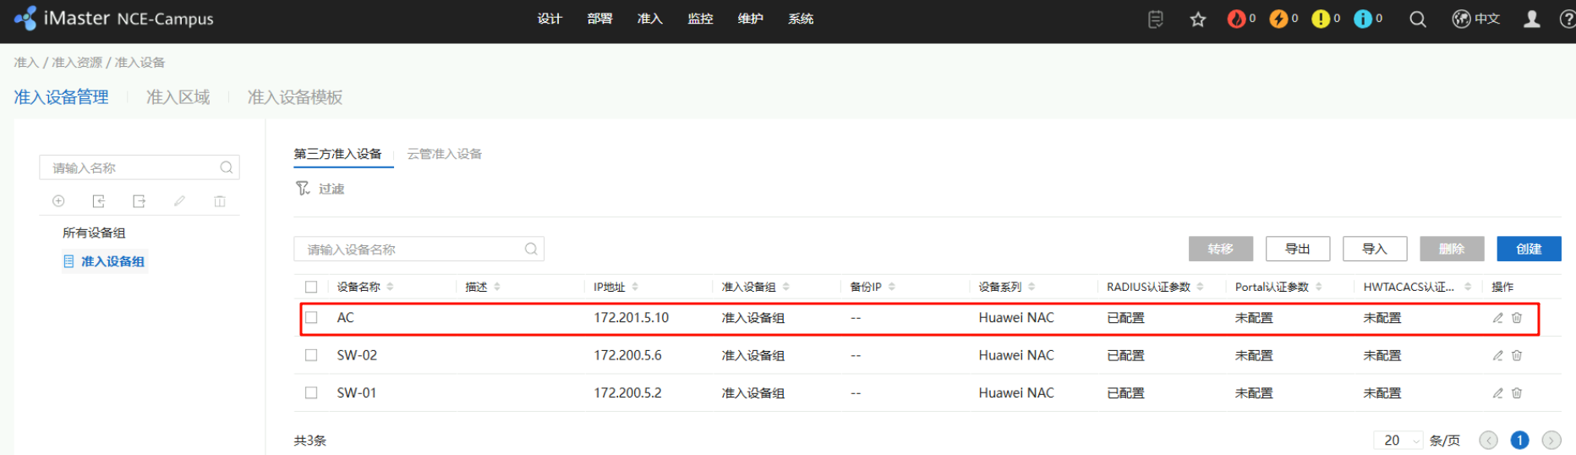This screenshot has width=1576, height=455.
Task: Toggle the select-all header checkbox
Action: pos(311,288)
